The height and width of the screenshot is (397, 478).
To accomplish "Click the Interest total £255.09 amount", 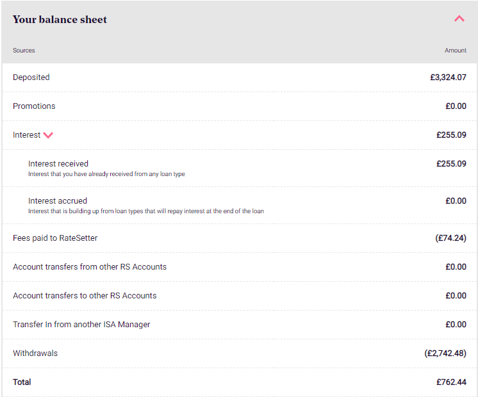I will pyautogui.click(x=451, y=135).
